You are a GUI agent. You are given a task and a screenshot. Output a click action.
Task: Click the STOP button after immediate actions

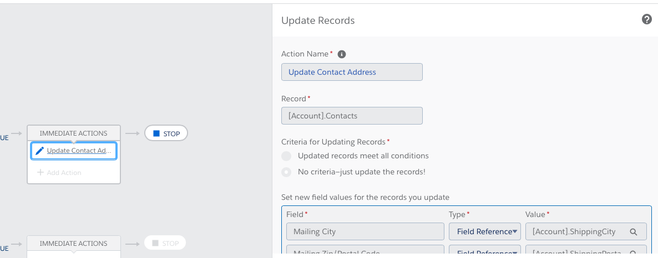tap(166, 133)
